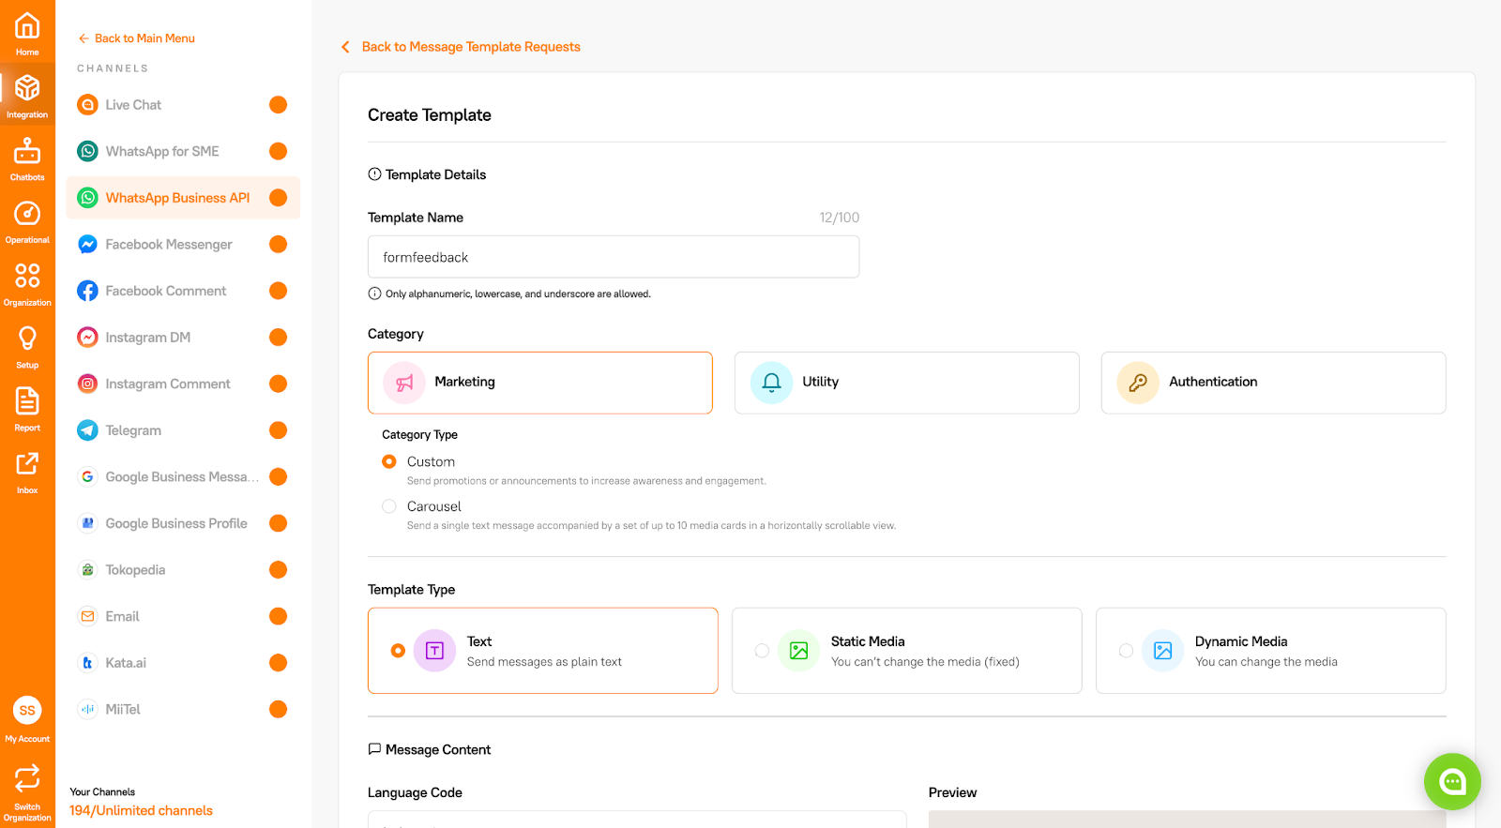This screenshot has width=1501, height=828.
Task: Open the Integration sidebar icon
Action: pyautogui.click(x=27, y=88)
